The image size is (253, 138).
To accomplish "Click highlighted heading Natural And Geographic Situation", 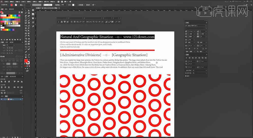I will coord(87,37).
